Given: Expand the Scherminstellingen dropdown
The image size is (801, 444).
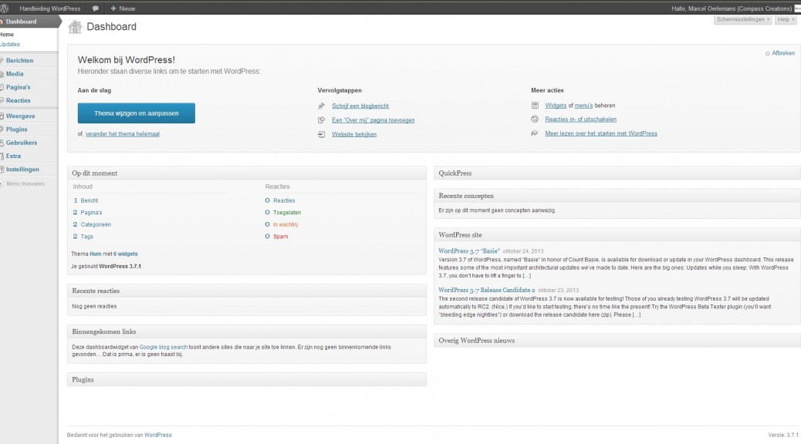Looking at the screenshot, I should 743,19.
